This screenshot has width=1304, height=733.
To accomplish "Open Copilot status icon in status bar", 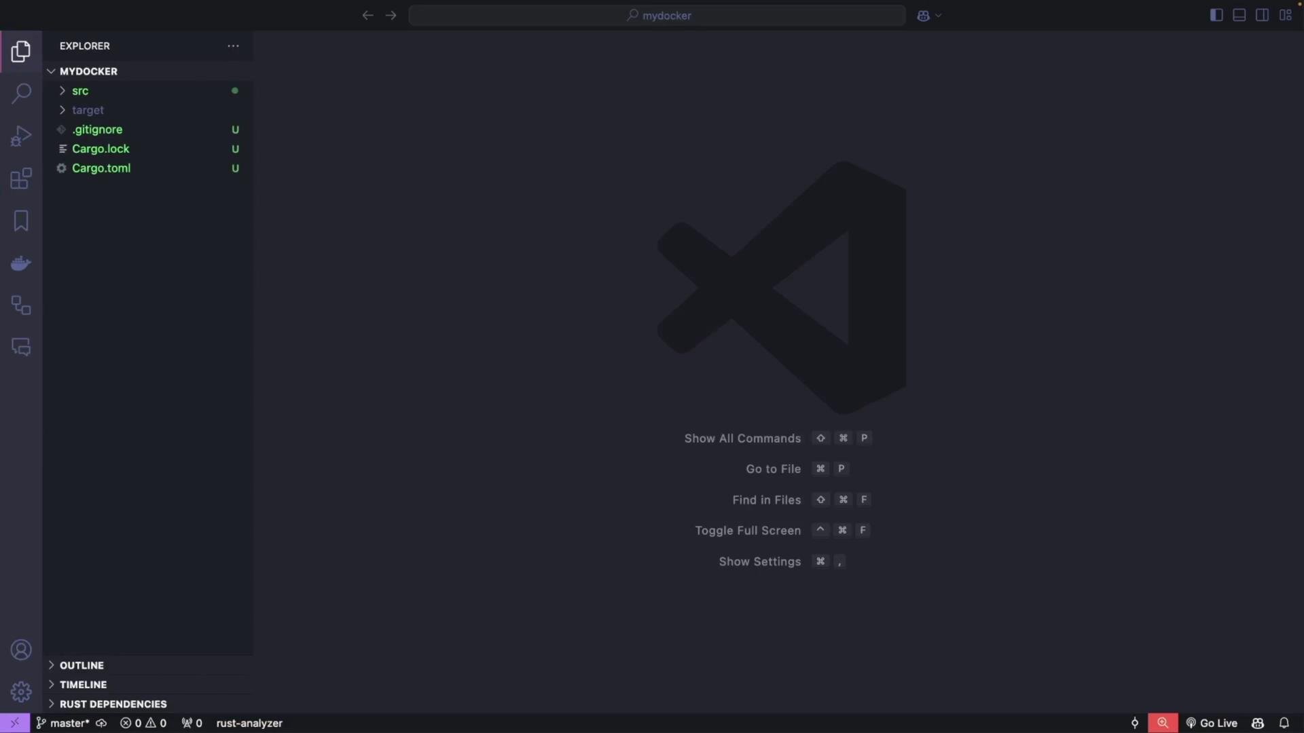I will [x=1258, y=723].
